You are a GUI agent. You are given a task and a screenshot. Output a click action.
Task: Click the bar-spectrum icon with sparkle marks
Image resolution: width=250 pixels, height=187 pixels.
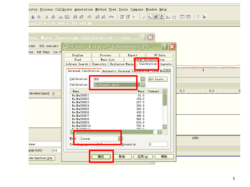pos(103,17)
